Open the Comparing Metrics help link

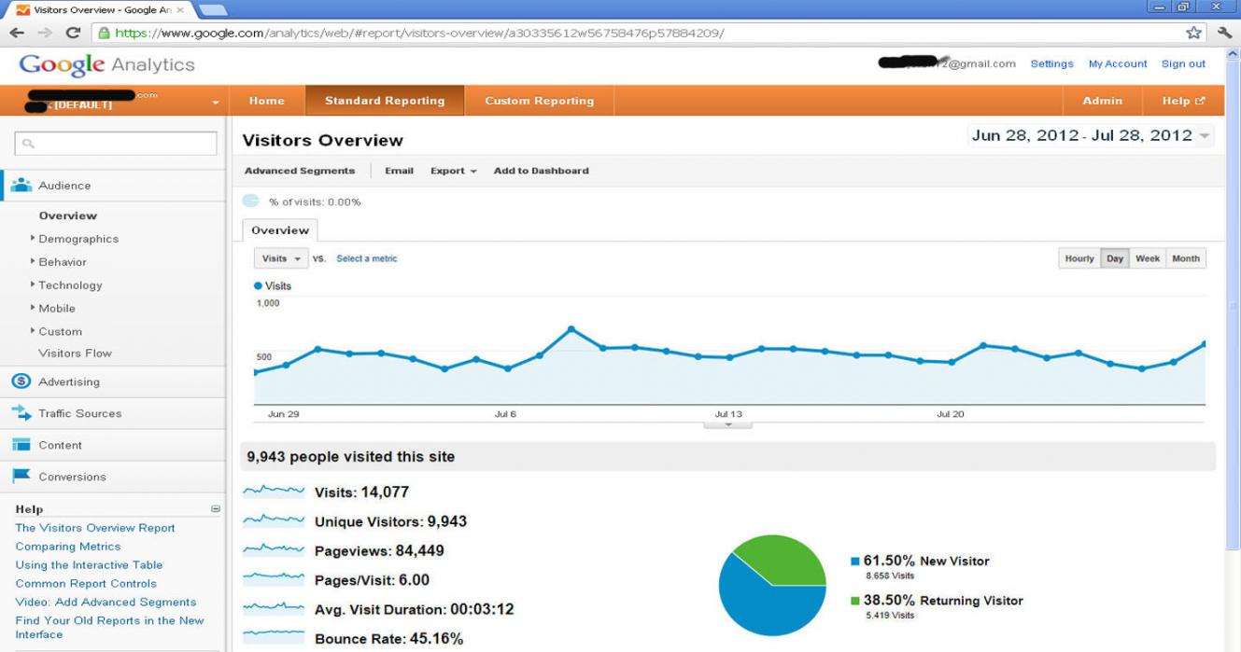pyautogui.click(x=68, y=547)
